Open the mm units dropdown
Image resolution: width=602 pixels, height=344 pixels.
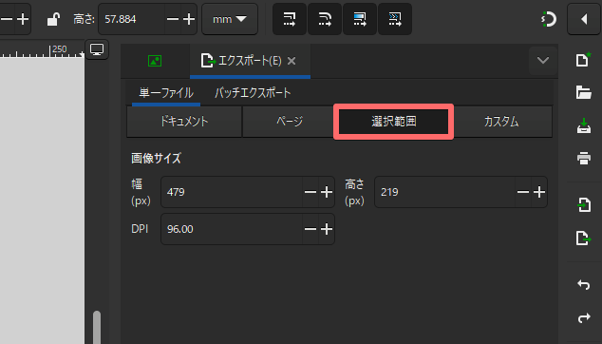pos(230,19)
